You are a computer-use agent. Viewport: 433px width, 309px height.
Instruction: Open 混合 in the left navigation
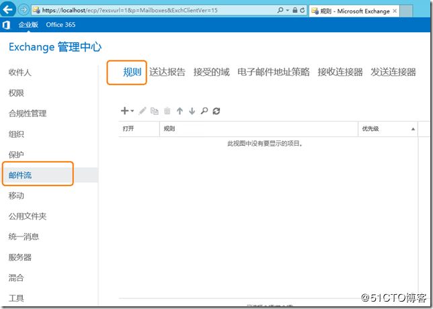pos(16,277)
